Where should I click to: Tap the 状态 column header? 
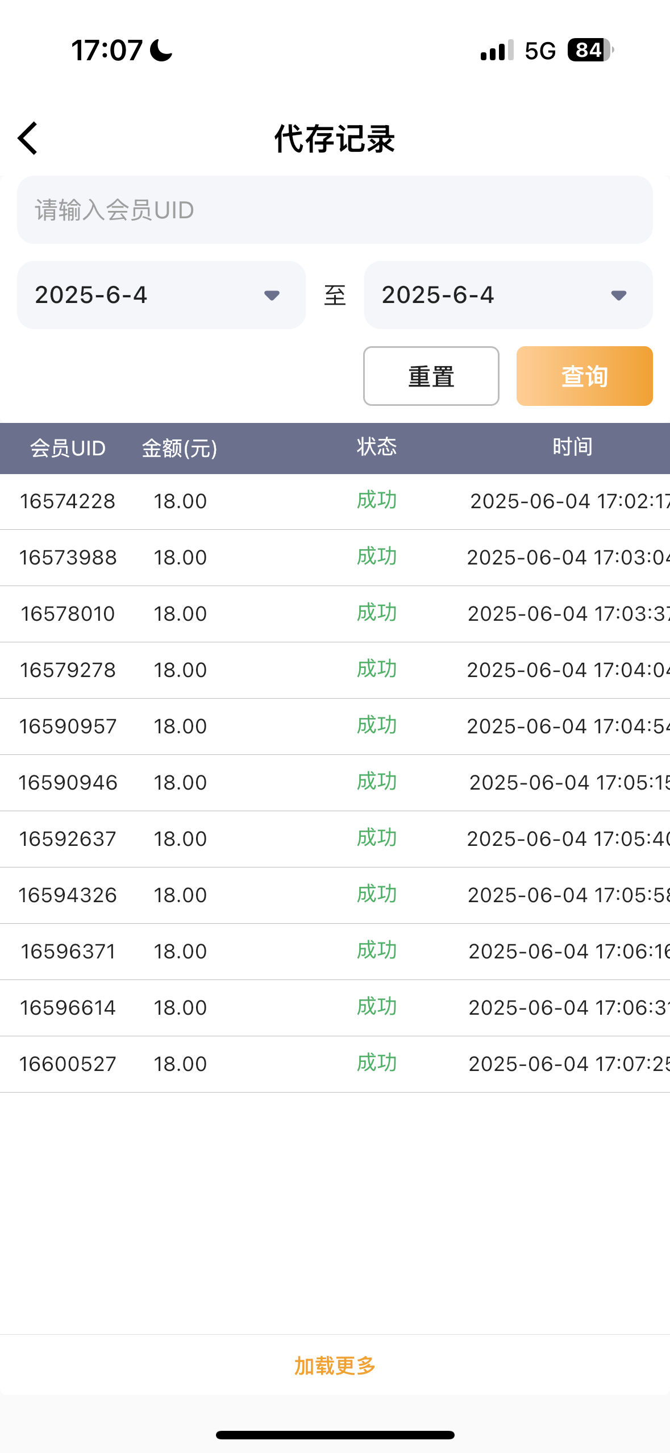tap(376, 447)
